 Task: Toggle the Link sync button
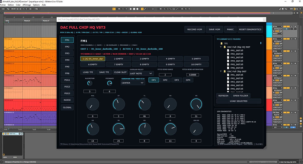tap(3, 9)
